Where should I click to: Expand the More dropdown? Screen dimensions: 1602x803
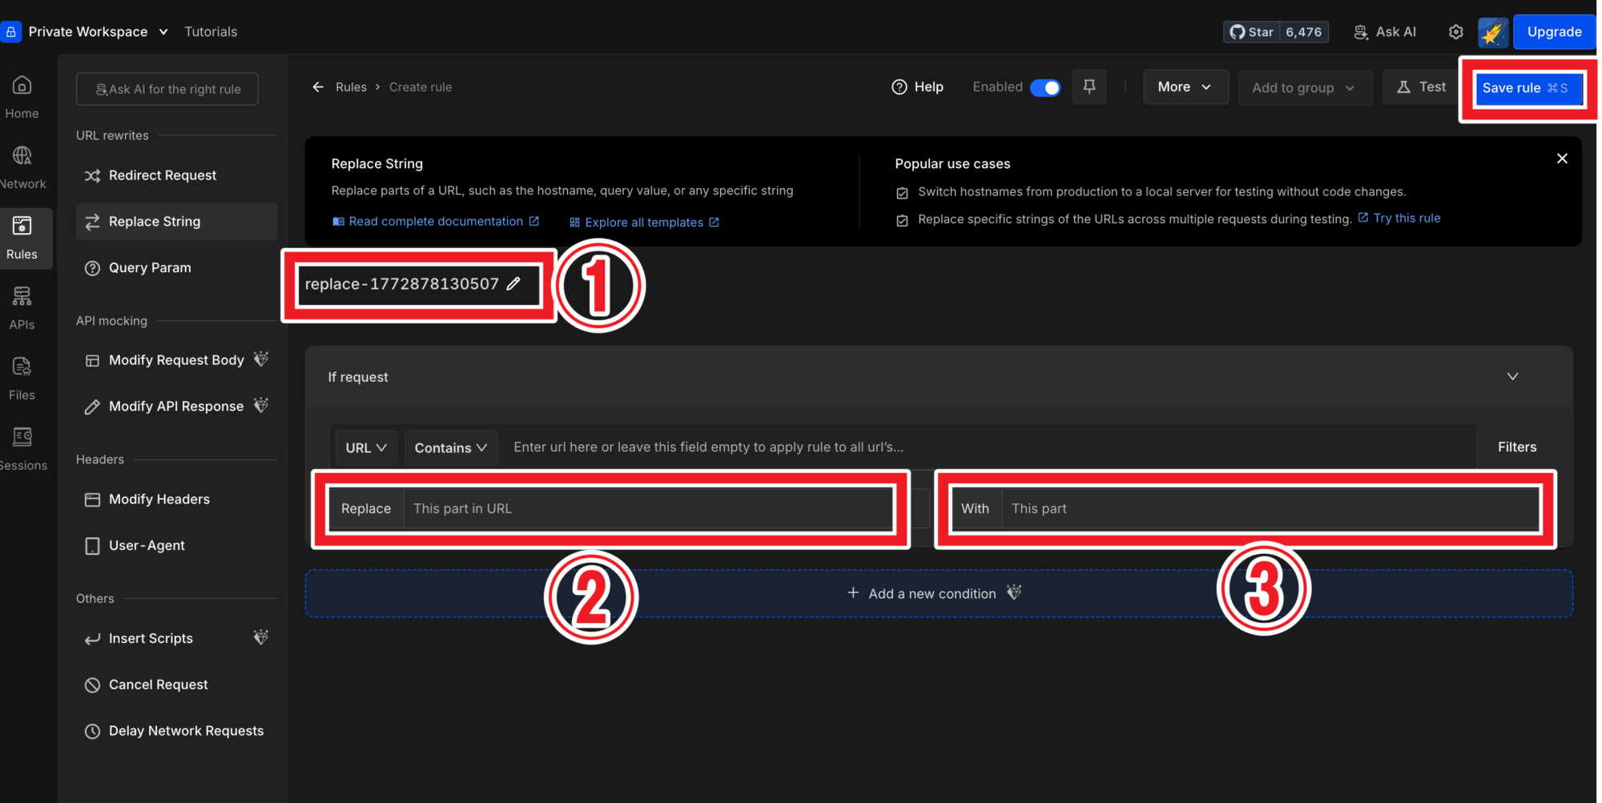[x=1185, y=87]
